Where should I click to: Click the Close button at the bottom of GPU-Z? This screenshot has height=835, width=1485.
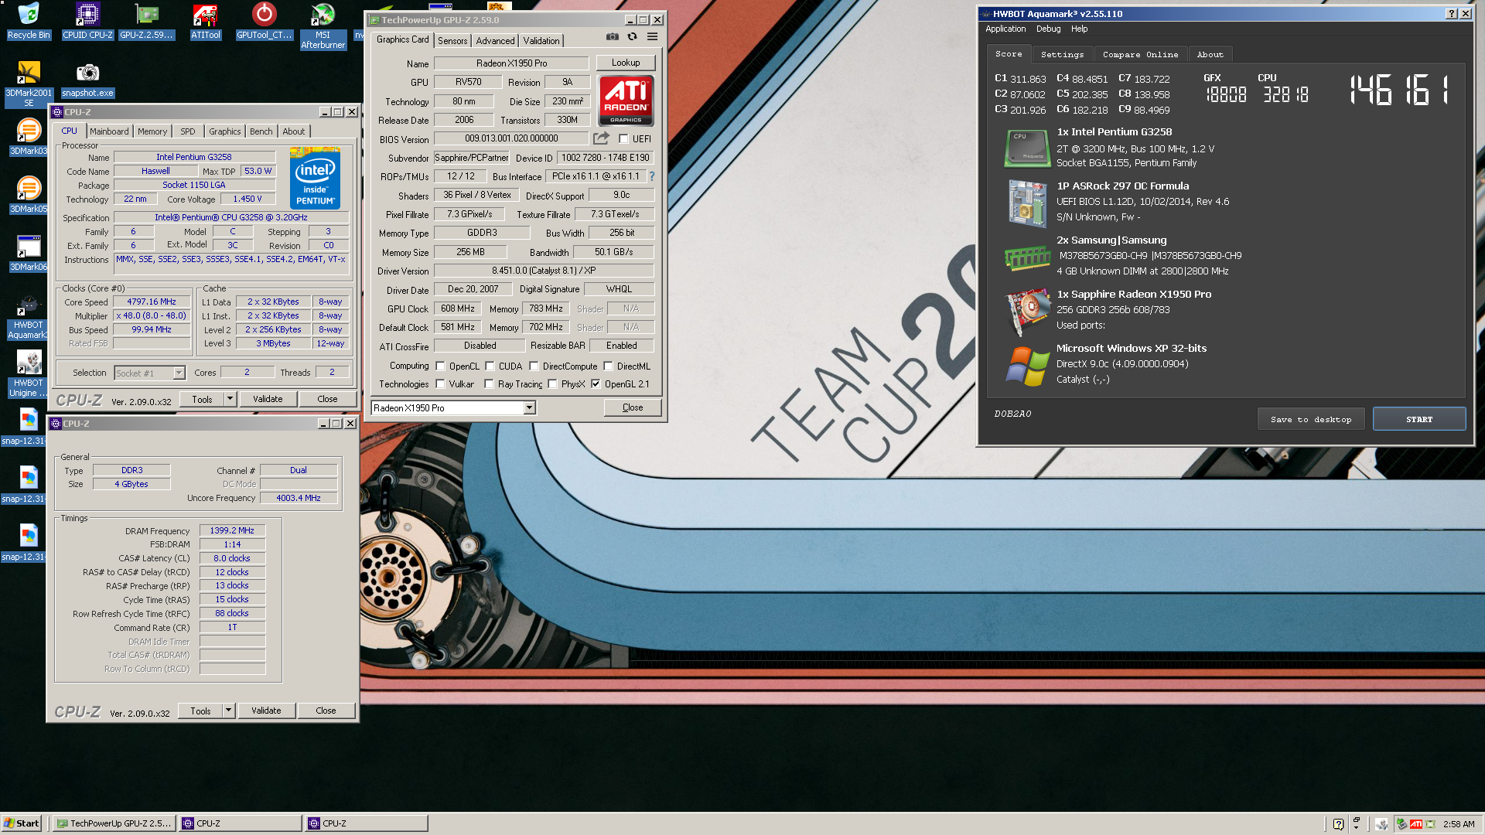coord(633,407)
